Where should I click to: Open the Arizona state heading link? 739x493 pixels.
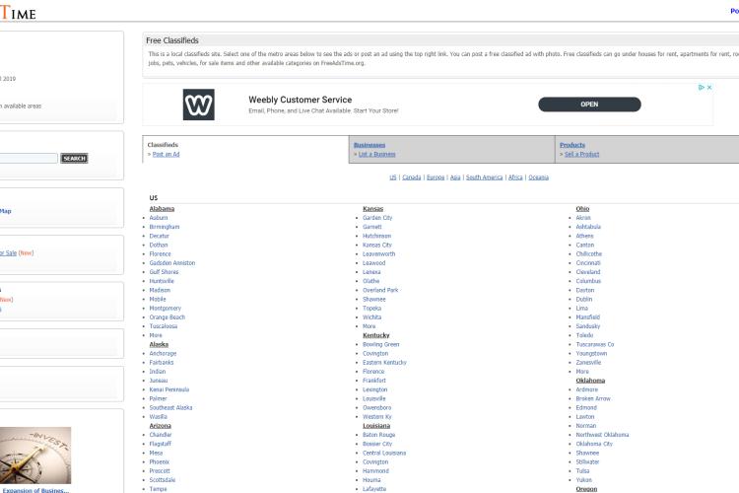pos(161,426)
